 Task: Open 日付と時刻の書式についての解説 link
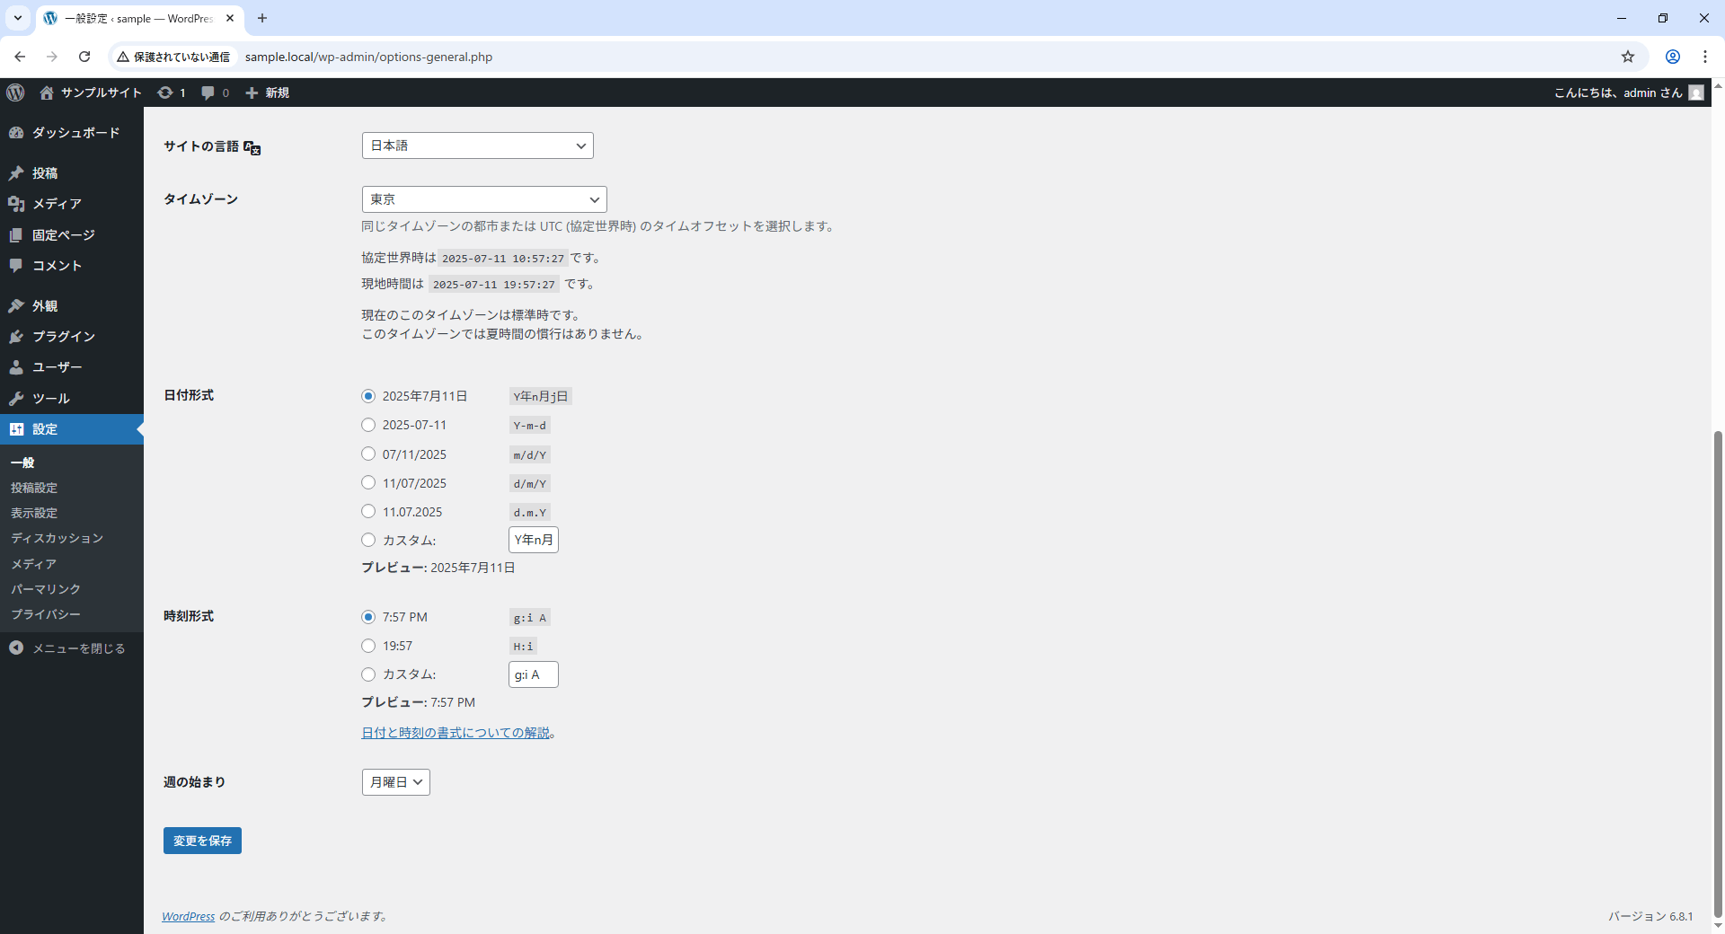456,733
